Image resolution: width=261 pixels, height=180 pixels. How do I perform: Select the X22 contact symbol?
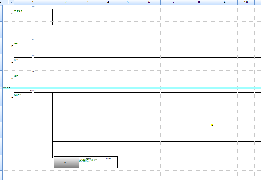tap(33, 57)
